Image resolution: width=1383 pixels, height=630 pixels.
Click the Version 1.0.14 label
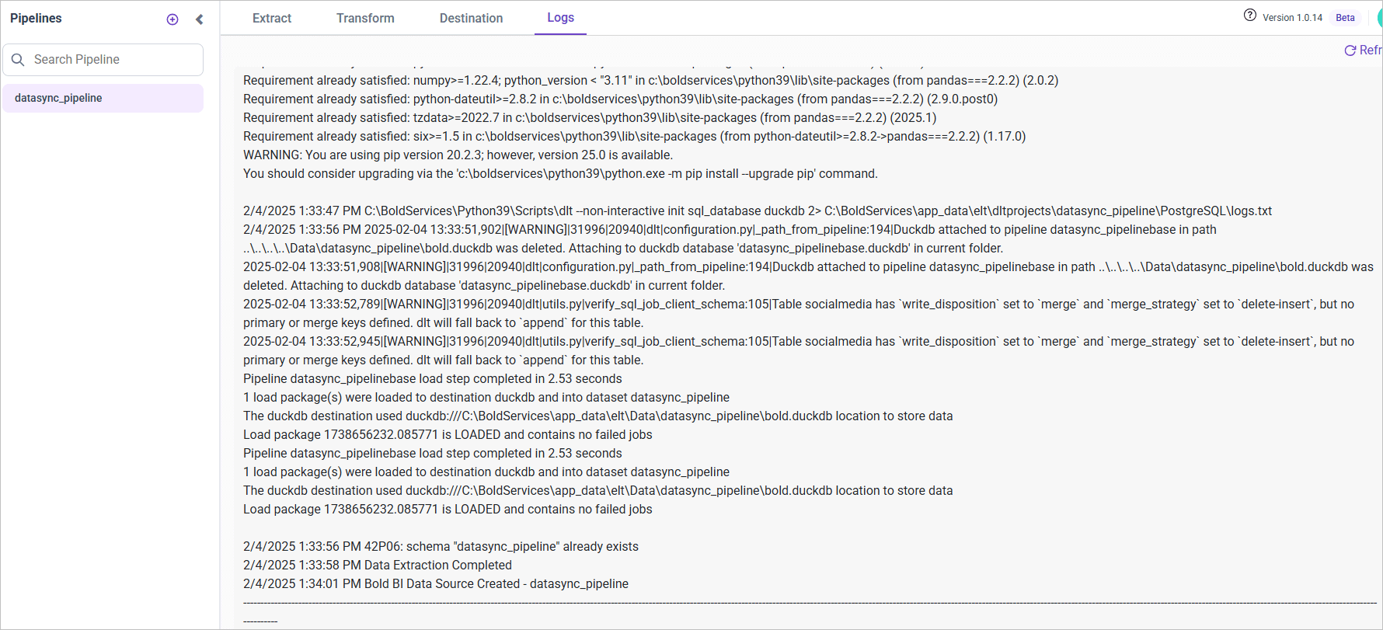(1292, 18)
